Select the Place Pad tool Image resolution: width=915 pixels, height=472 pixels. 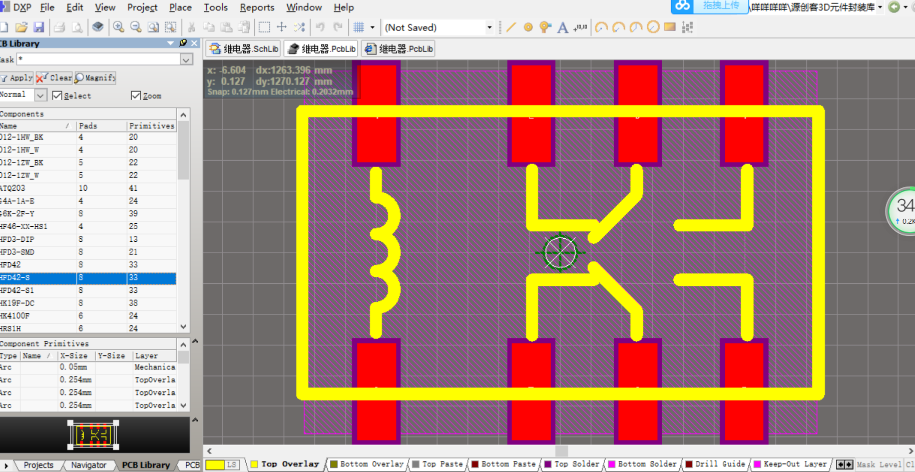pyautogui.click(x=528, y=28)
